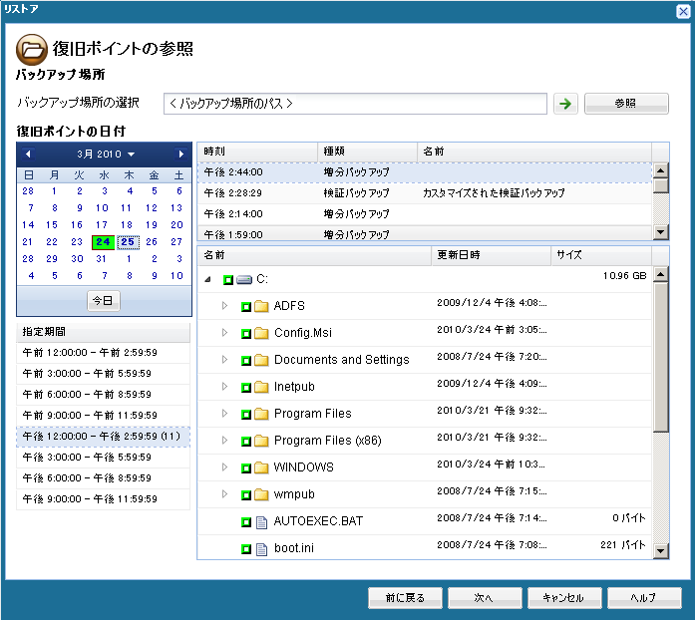Click the AUTOEXEC.BAT file icon
This screenshot has height=620, width=695.
(261, 522)
